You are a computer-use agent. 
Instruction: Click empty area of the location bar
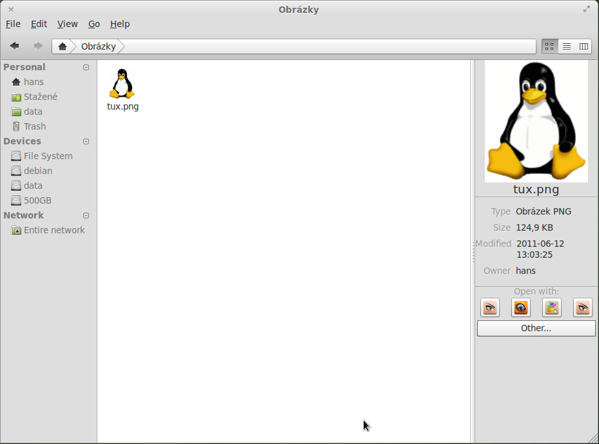(x=329, y=46)
